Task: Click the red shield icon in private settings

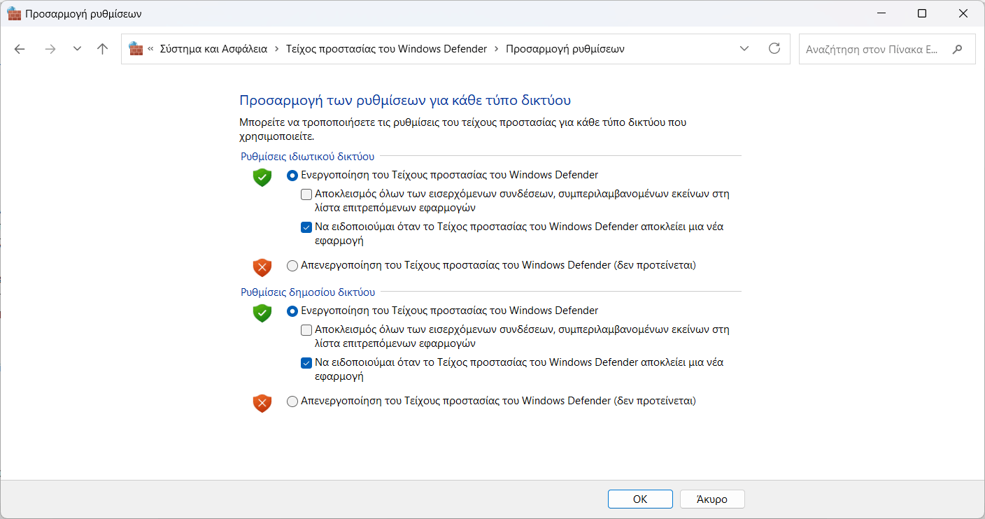Action: (262, 267)
